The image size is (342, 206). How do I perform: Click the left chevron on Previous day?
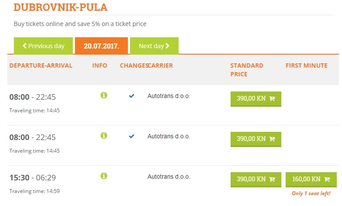(25, 46)
